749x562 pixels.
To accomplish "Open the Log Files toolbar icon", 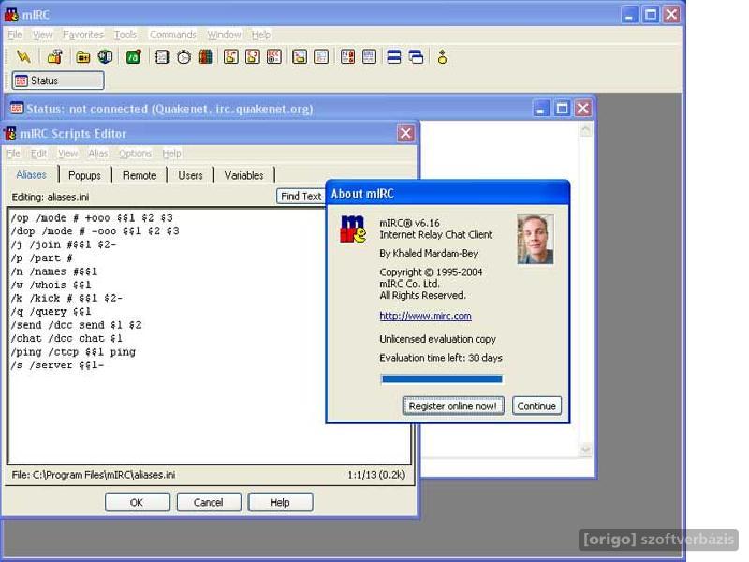I will coord(321,57).
